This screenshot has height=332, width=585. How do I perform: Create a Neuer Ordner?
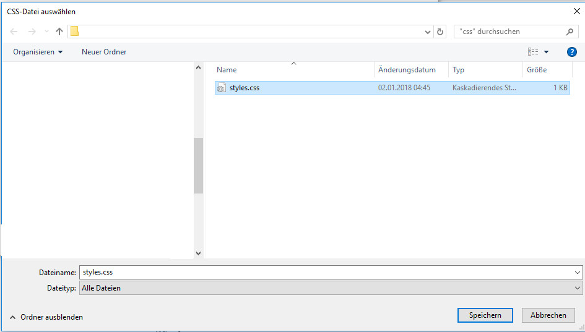coord(104,52)
